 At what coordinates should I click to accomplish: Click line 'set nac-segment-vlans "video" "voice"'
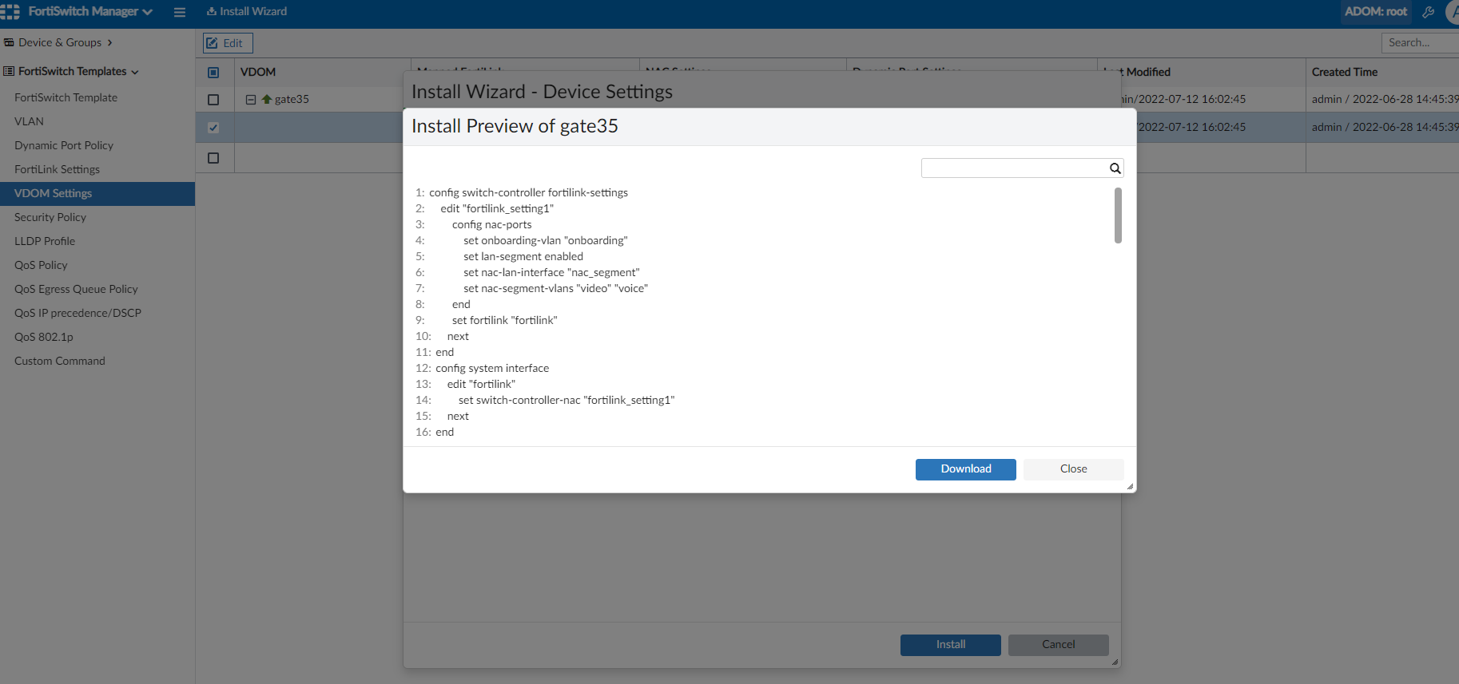coord(555,288)
